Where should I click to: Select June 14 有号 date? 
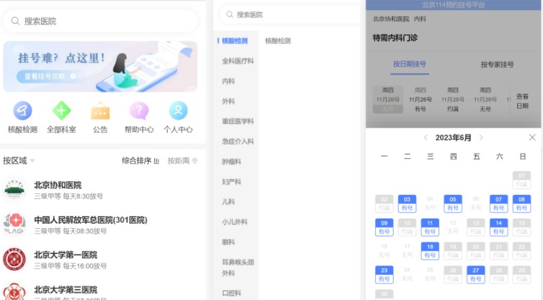click(499, 227)
